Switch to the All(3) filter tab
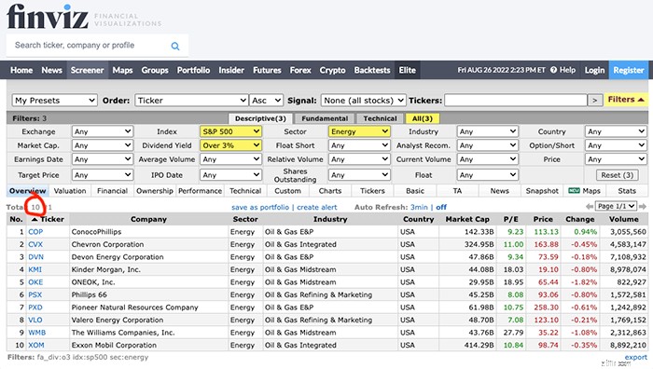The height and width of the screenshot is (369, 653). pyautogui.click(x=423, y=118)
